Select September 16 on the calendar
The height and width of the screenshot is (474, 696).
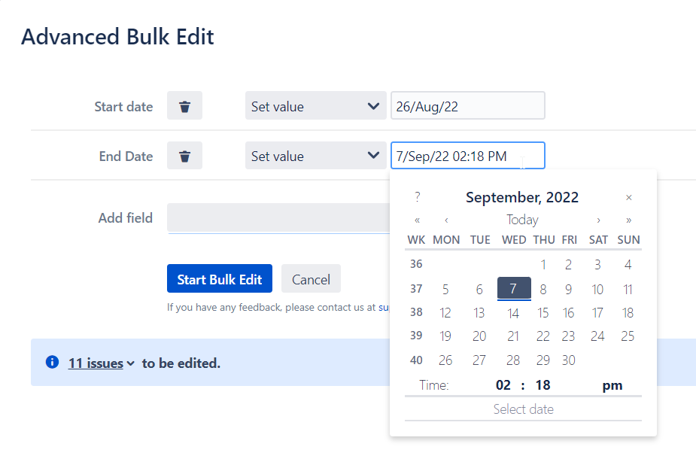click(x=568, y=312)
